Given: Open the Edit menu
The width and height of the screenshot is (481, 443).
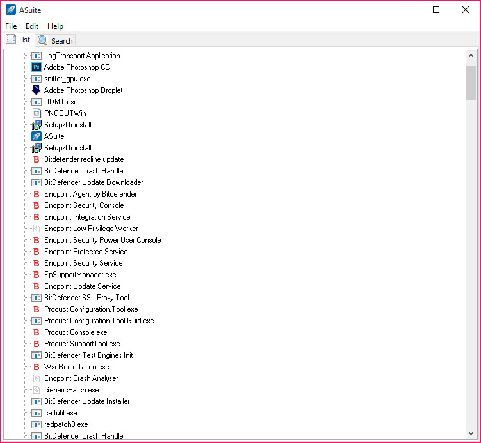Looking at the screenshot, I should click(32, 26).
